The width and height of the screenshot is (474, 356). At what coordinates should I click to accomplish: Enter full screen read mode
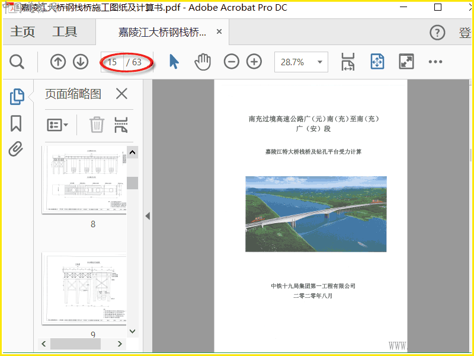pyautogui.click(x=406, y=62)
